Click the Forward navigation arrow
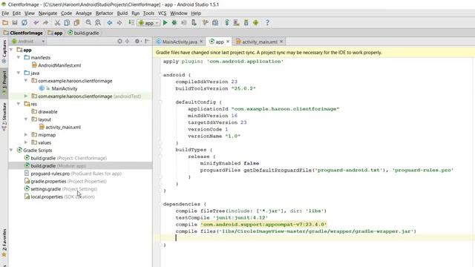The height and width of the screenshot is (267, 475). point(119,23)
